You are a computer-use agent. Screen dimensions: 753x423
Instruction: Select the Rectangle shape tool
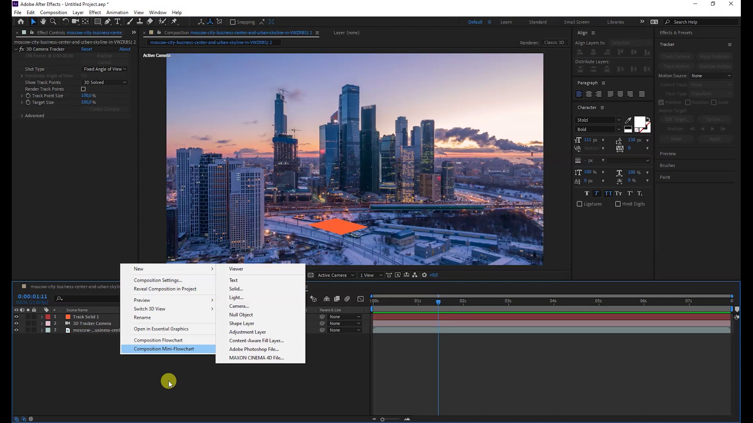pos(98,22)
